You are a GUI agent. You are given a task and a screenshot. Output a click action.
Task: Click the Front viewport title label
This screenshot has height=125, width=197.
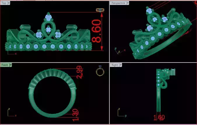coord(5,65)
